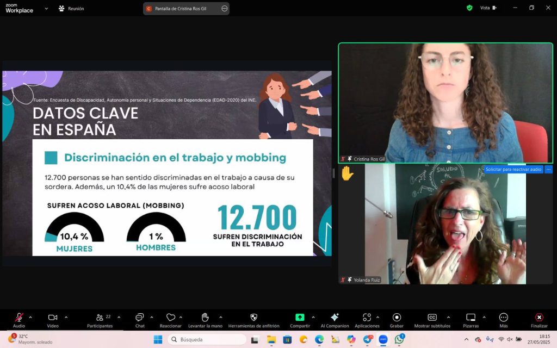The height and width of the screenshot is (348, 557).
Task: Open File Explorer from the taskbar
Action: pyautogui.click(x=271, y=339)
